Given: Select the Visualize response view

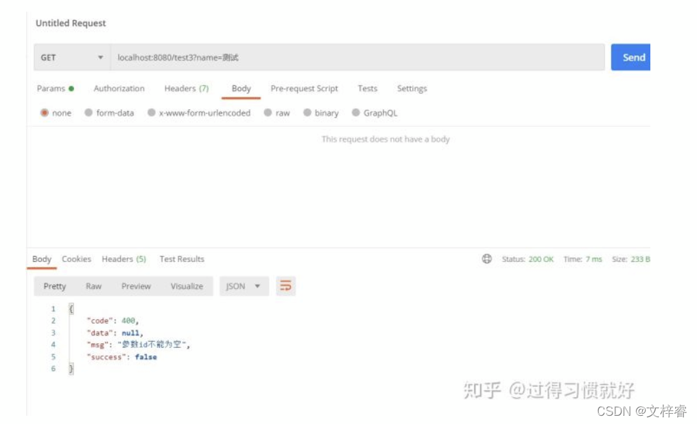Looking at the screenshot, I should [x=186, y=286].
